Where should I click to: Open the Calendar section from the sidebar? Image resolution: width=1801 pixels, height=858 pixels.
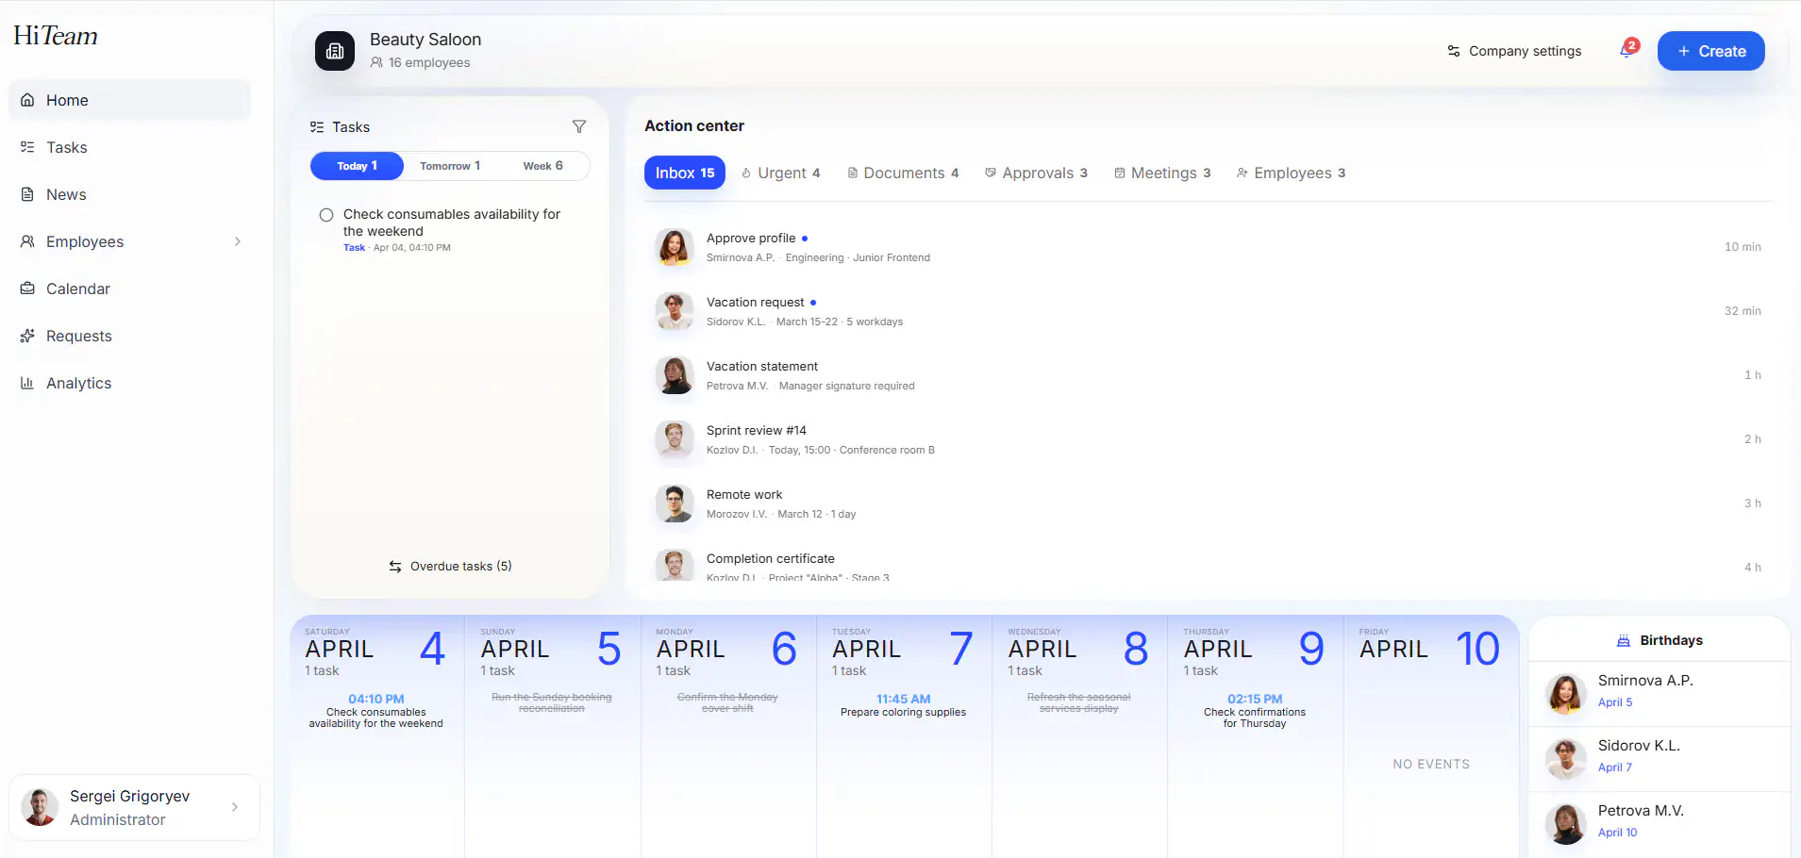pos(28,289)
